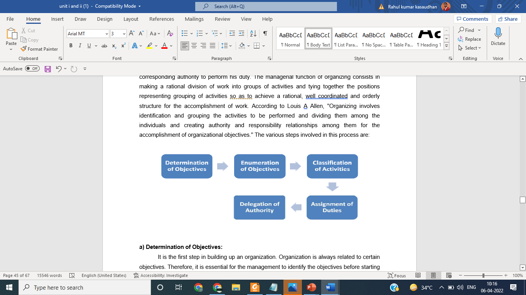Screen dimensions: 526x295
Task: Toggle the AutoSave switch
Action: (x=32, y=68)
